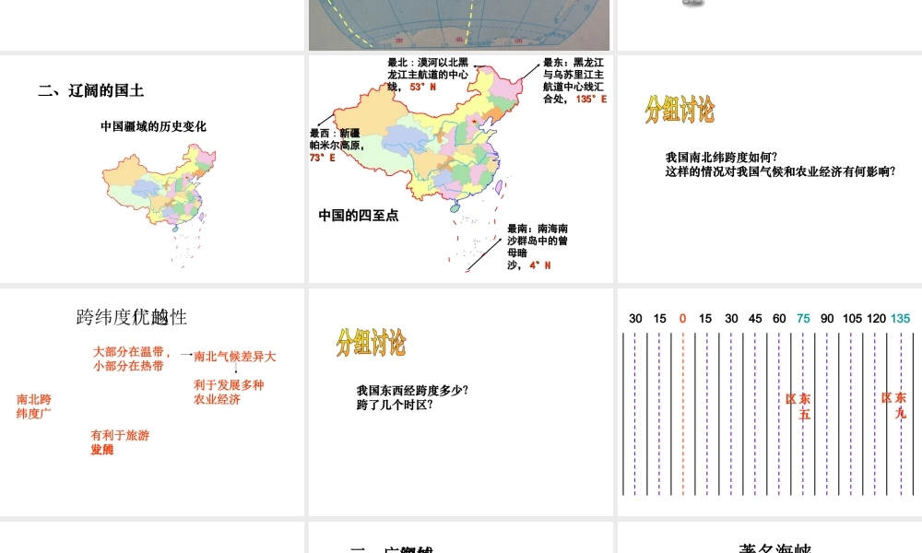Select the question 跨了几个时区?

pyautogui.click(x=395, y=405)
